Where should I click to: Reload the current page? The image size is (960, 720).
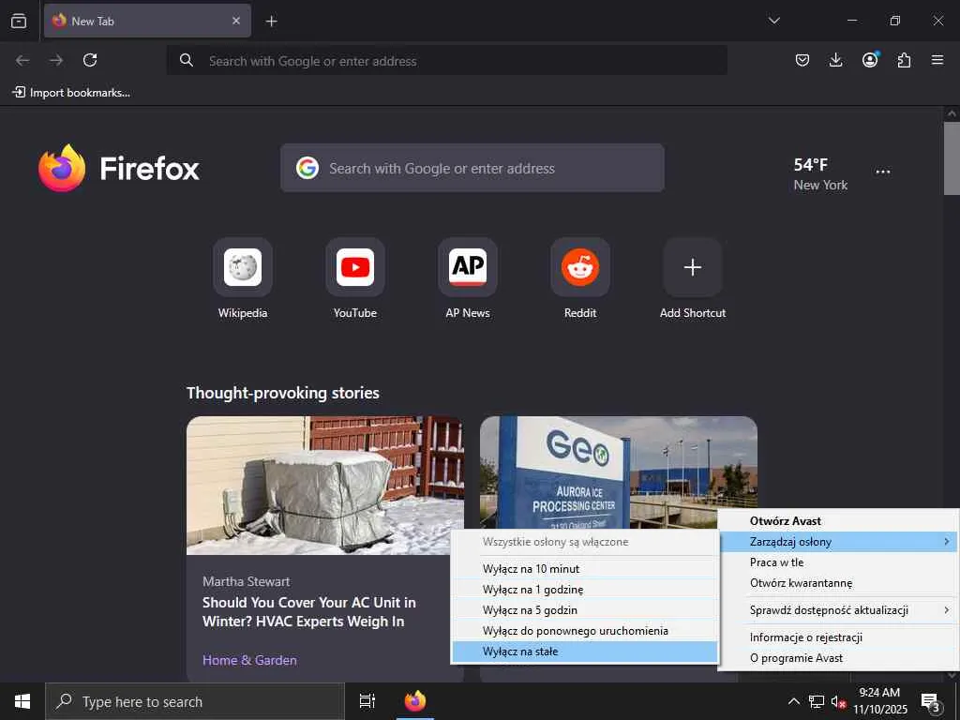pos(90,60)
